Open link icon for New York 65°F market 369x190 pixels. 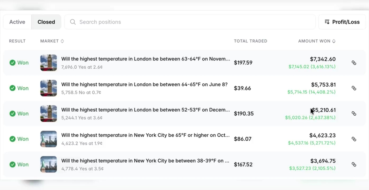pyautogui.click(x=354, y=139)
